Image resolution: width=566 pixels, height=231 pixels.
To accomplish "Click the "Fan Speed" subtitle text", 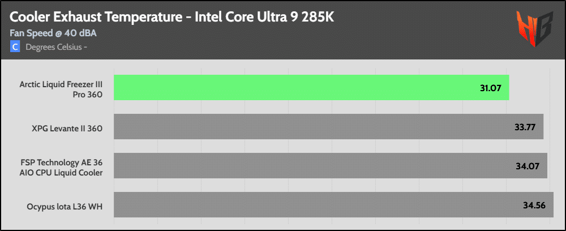I will [32, 33].
